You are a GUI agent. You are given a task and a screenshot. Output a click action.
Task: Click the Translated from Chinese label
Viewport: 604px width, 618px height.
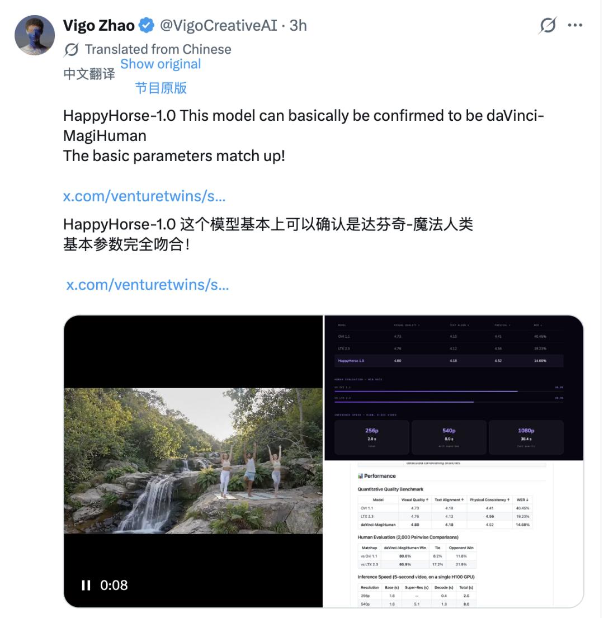pos(158,49)
